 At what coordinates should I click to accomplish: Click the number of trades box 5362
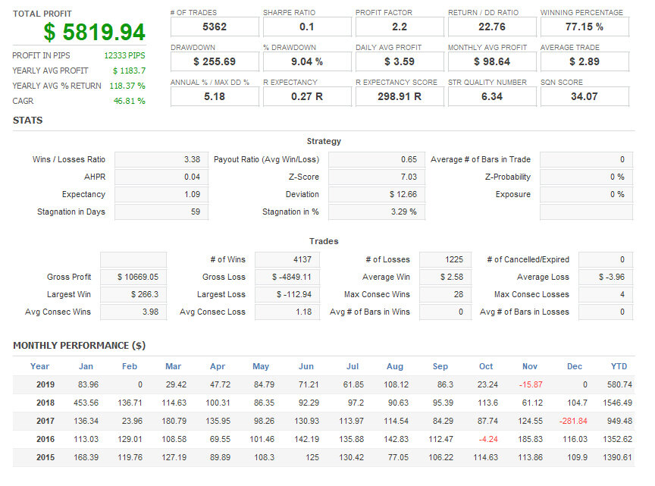[x=215, y=27]
